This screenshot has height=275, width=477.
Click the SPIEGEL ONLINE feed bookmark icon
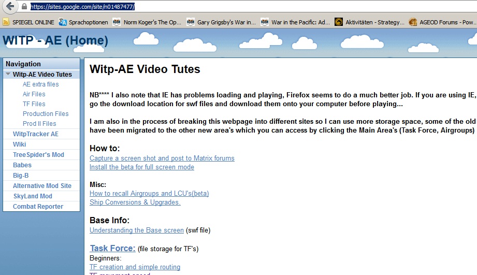click(x=6, y=22)
